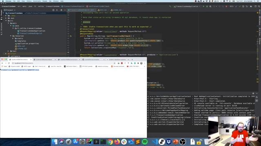
Task: Select data.sql file in project tree
Action: (x=21, y=46)
